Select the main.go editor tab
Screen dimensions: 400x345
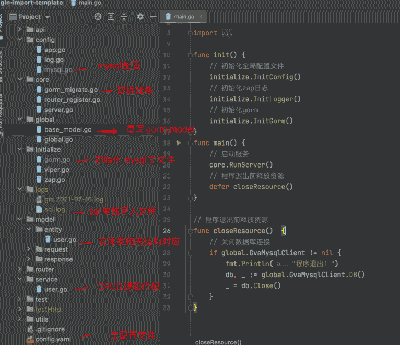[x=183, y=17]
